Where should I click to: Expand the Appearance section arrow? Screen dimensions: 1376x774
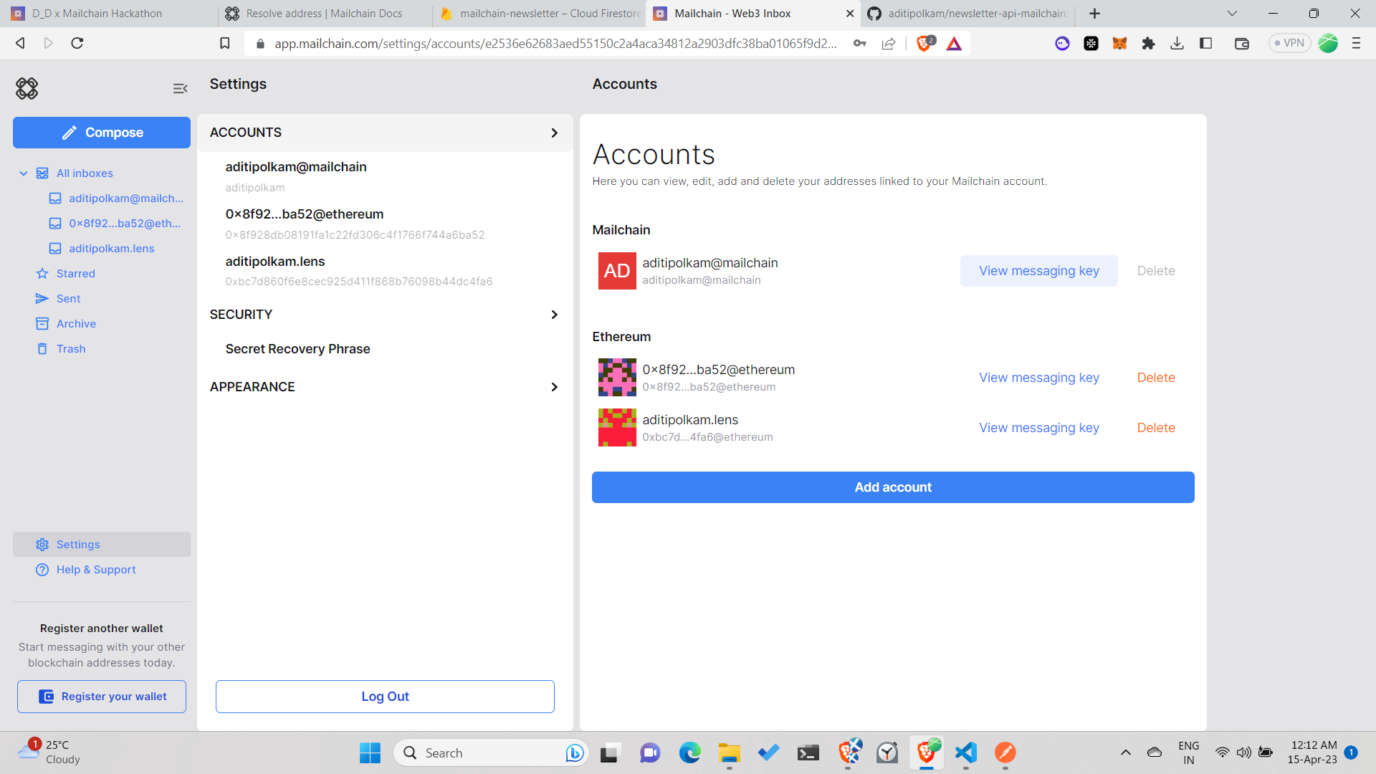point(555,386)
